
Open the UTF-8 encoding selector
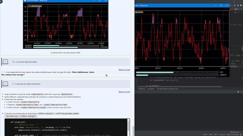pyautogui.click(x=216, y=134)
